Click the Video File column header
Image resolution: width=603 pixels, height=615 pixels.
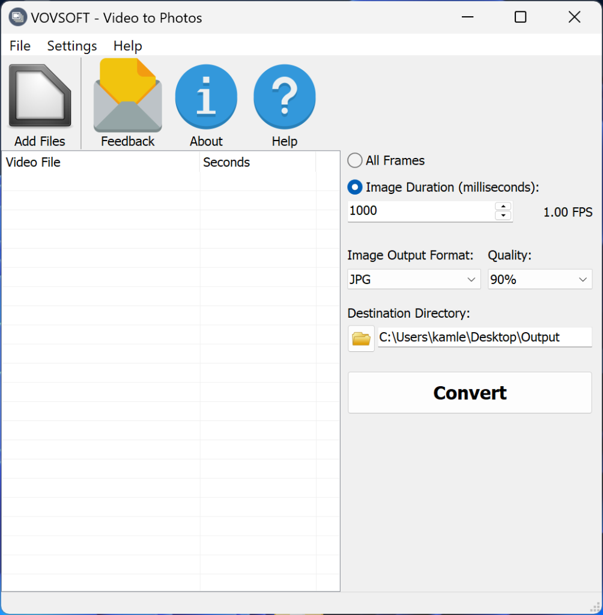[100, 162]
